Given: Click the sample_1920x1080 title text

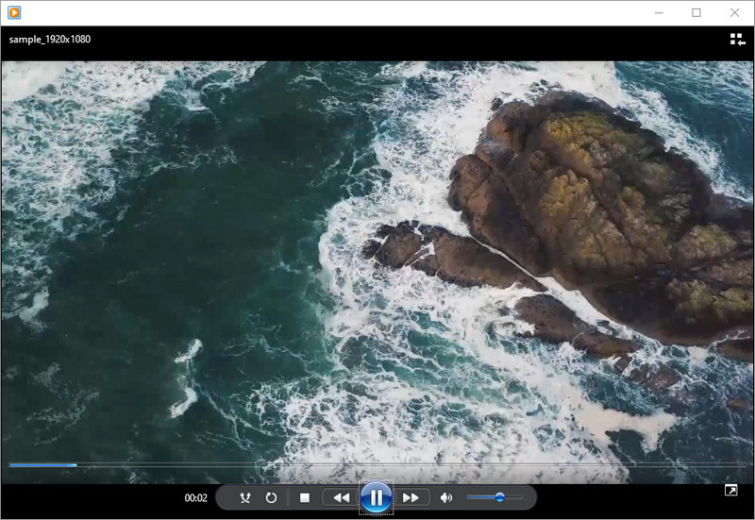Looking at the screenshot, I should pyautogui.click(x=50, y=40).
